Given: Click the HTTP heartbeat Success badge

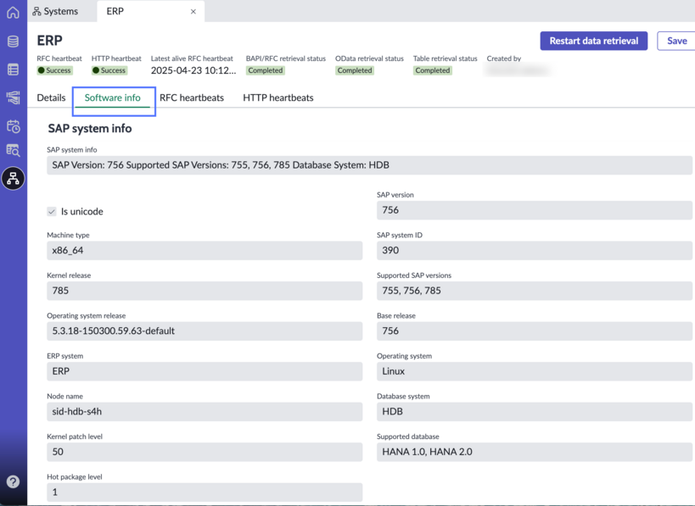Looking at the screenshot, I should 109,70.
